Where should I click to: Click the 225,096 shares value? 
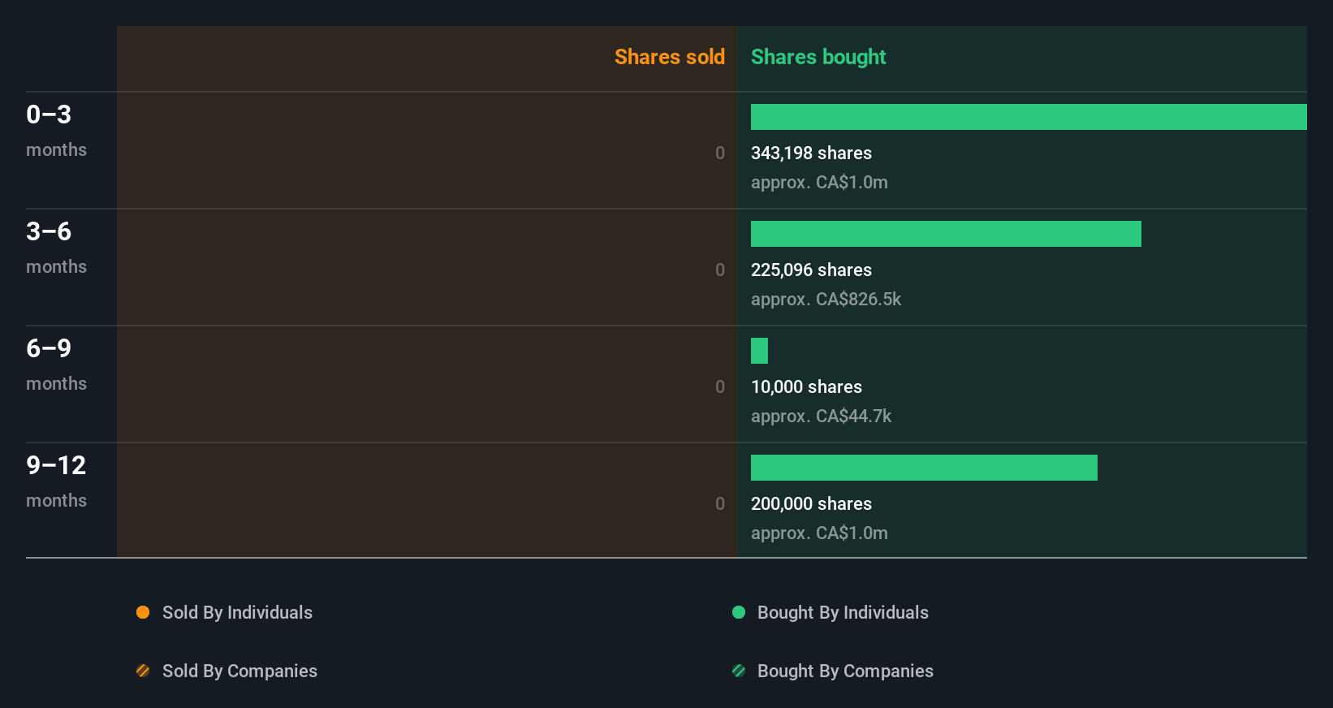click(811, 270)
